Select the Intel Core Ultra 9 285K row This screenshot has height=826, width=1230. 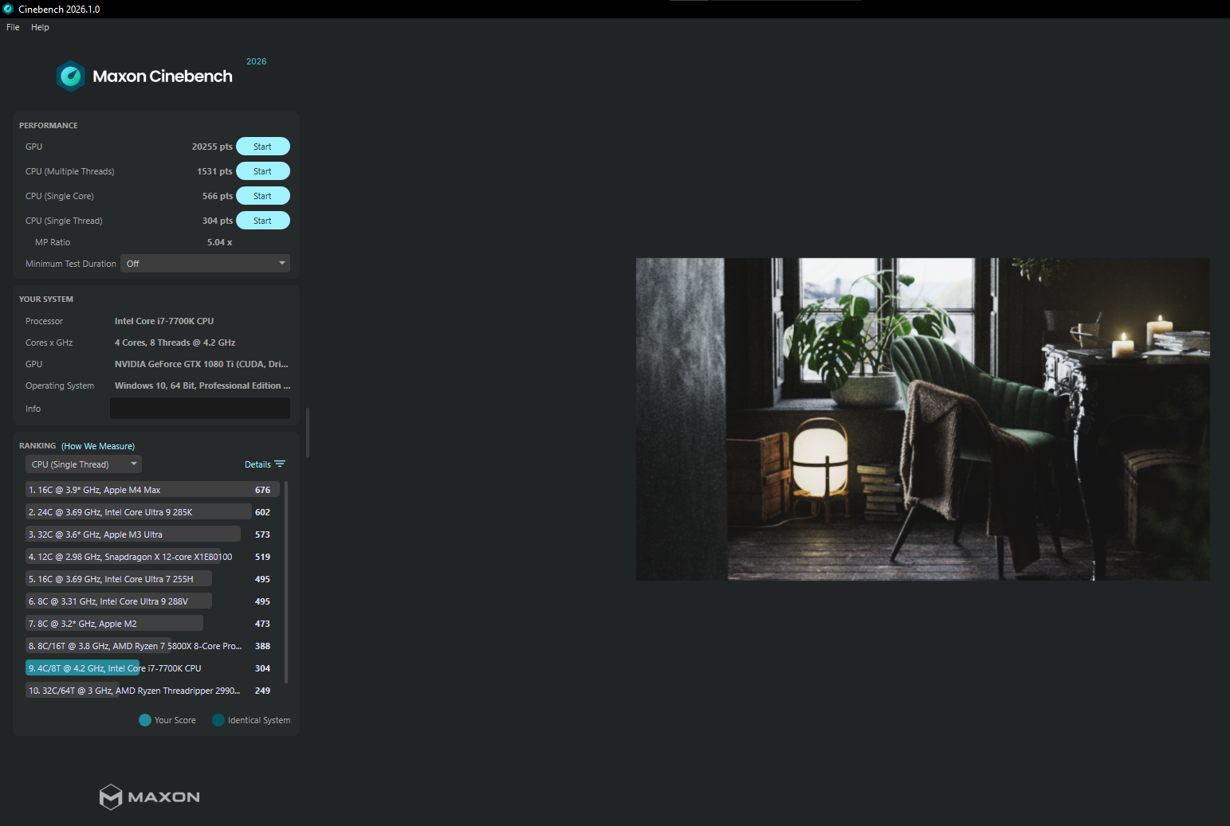152,512
